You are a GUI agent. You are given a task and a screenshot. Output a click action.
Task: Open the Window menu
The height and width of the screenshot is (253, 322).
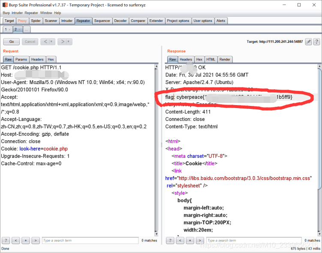coord(46,13)
